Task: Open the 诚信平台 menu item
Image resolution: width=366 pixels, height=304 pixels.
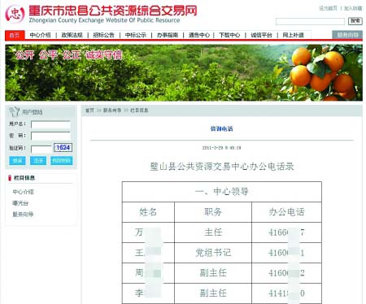Action: click(261, 35)
